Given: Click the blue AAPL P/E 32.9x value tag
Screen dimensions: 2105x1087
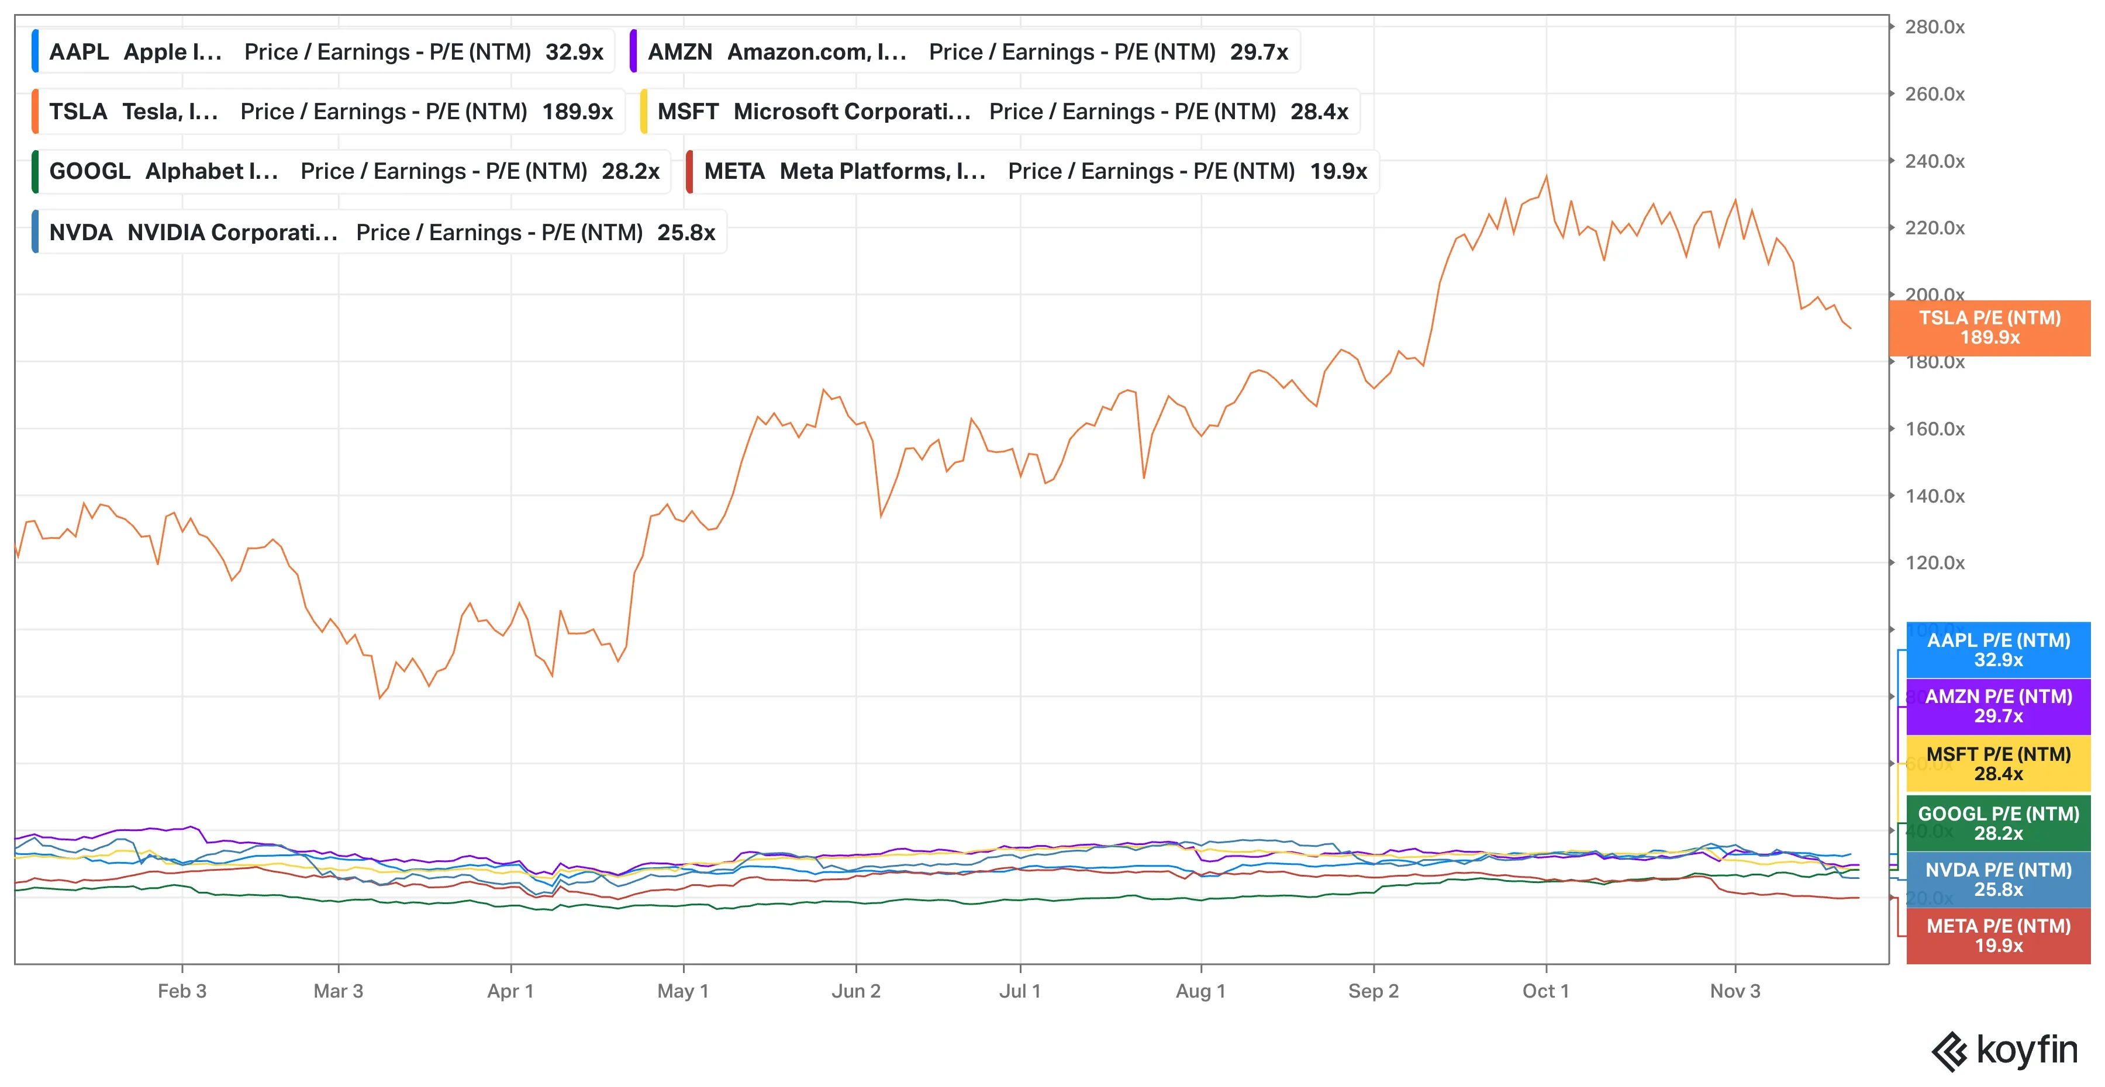Looking at the screenshot, I should (1997, 650).
